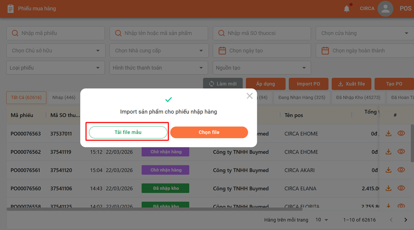The height and width of the screenshot is (230, 414).
Task: Go to next page of results
Action: [x=406, y=220]
